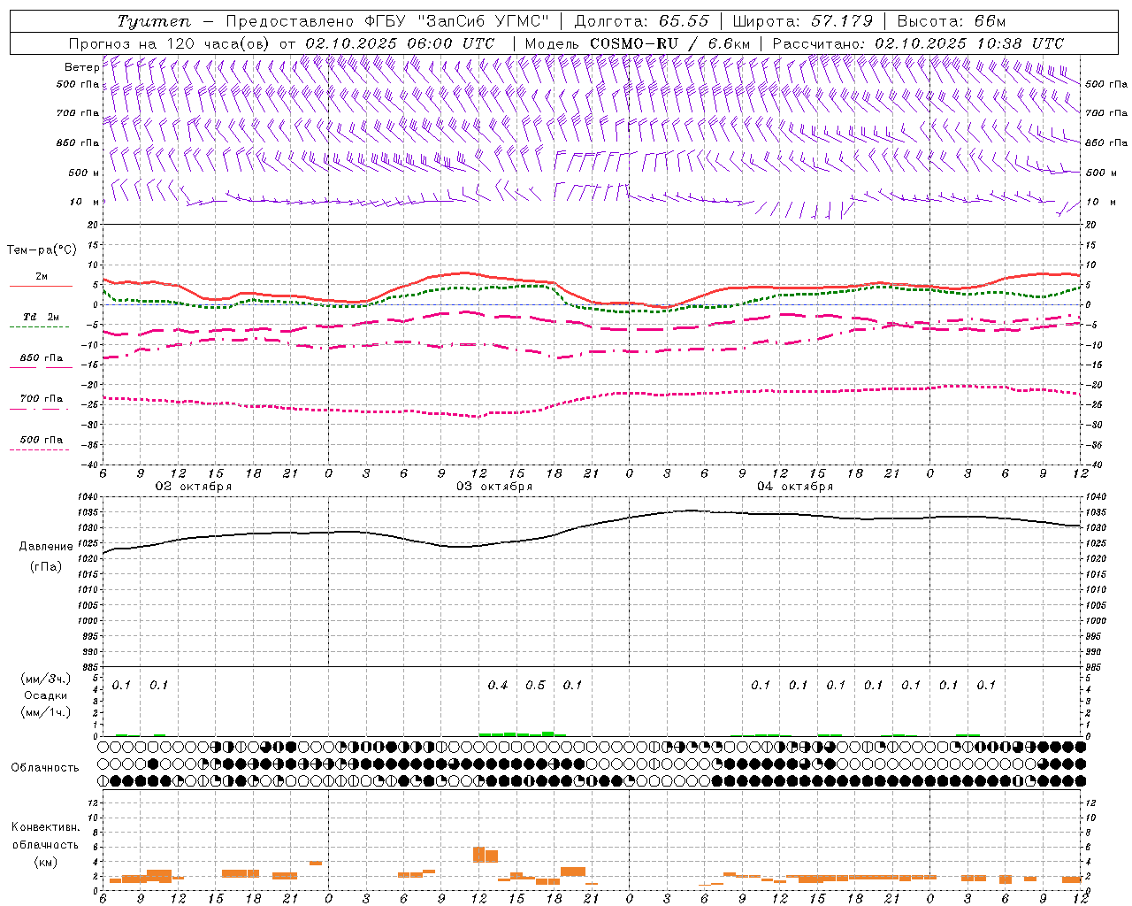Image resolution: width=1132 pixels, height=906 pixels.
Task: Click the "04 октября" date label
Action: pos(795,486)
